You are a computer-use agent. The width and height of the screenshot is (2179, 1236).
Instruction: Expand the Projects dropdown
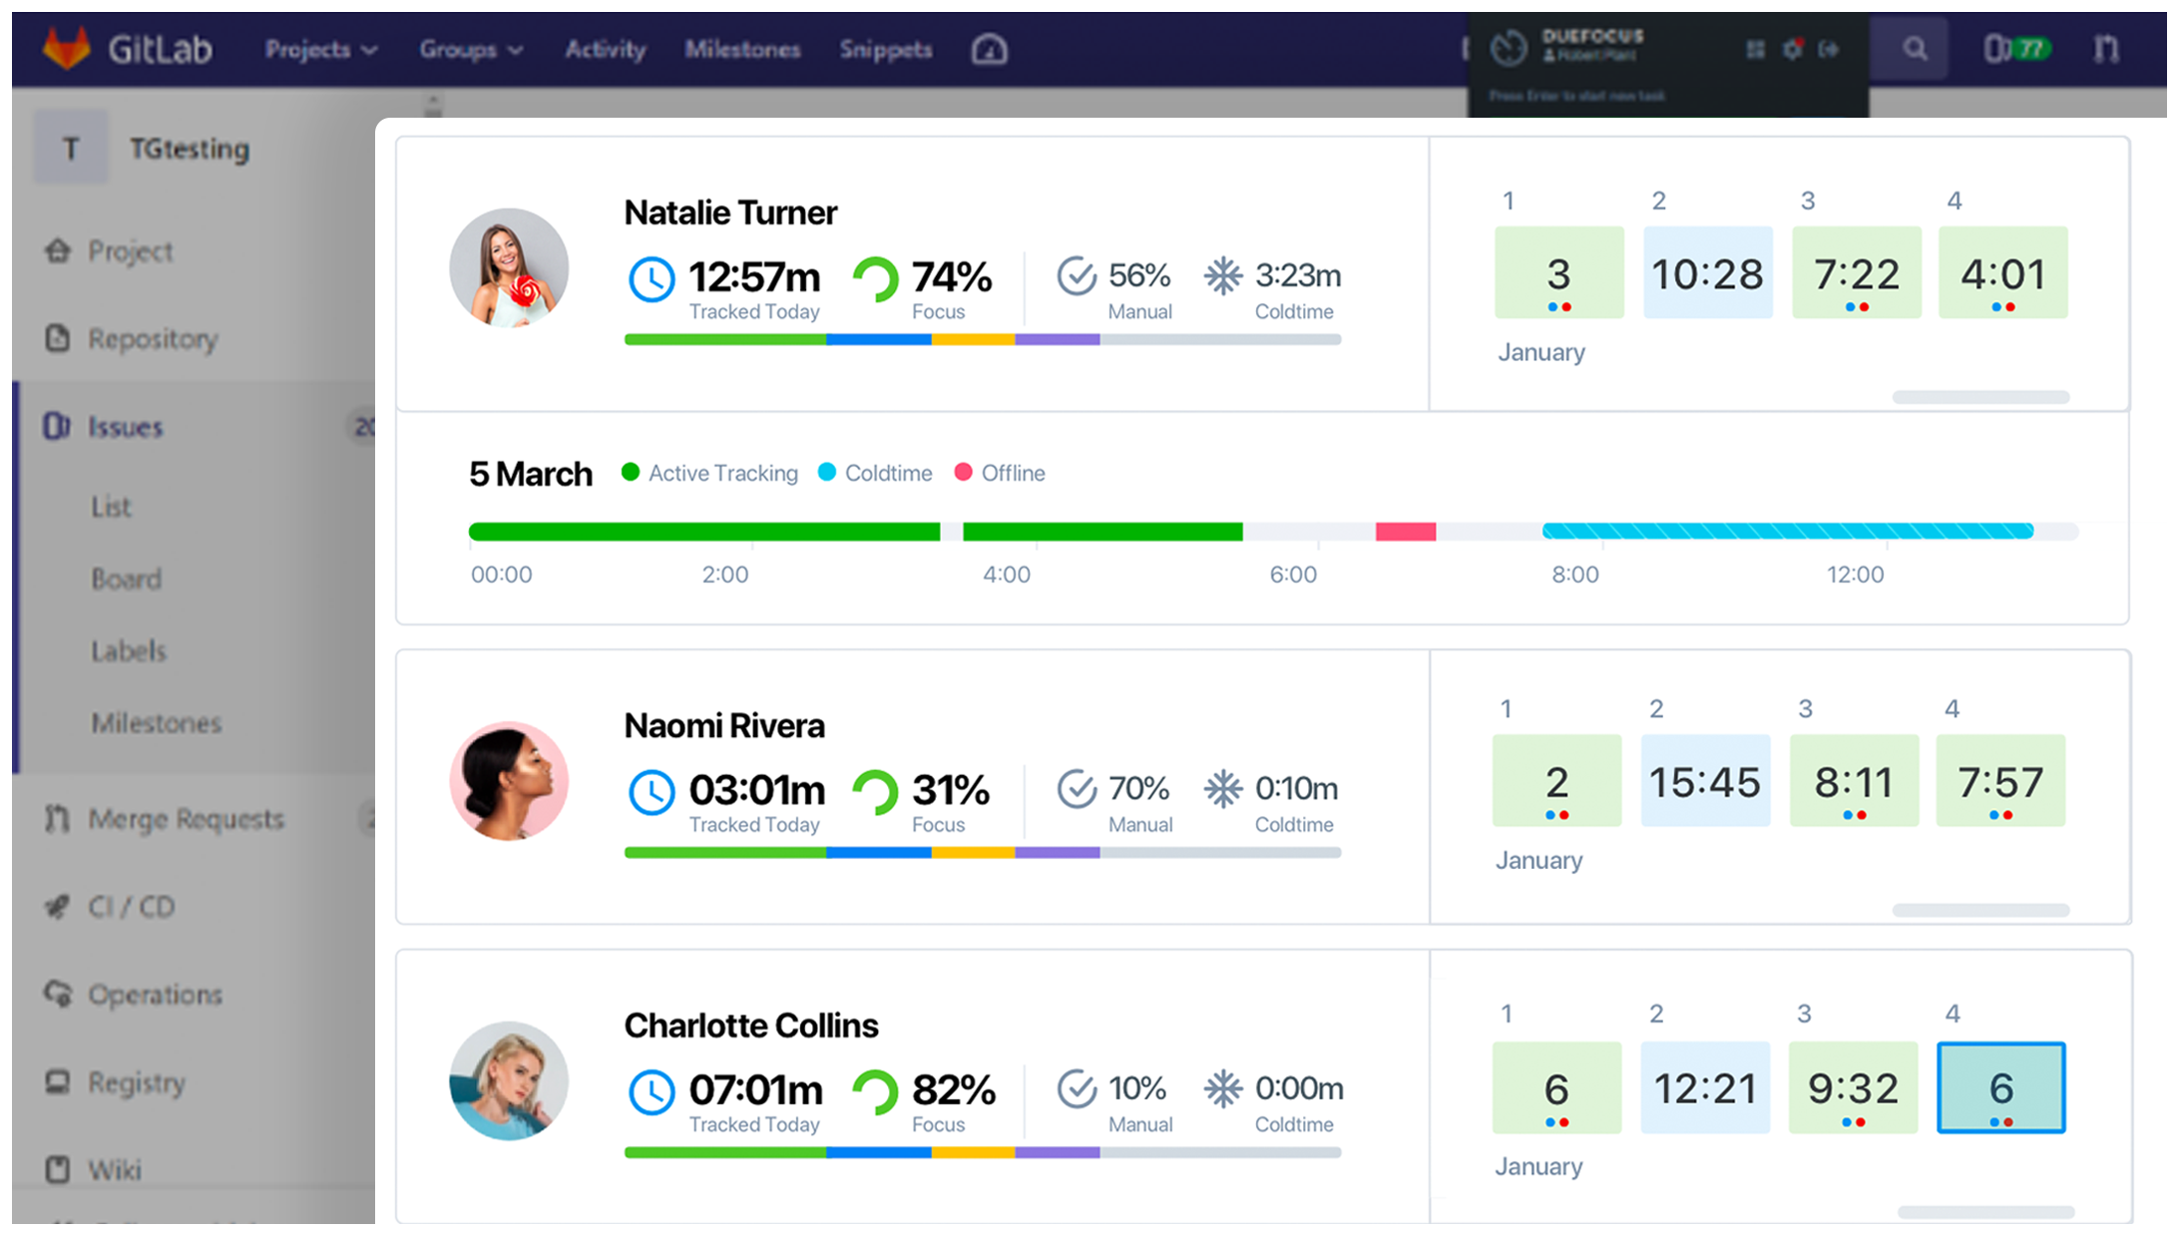tap(320, 49)
